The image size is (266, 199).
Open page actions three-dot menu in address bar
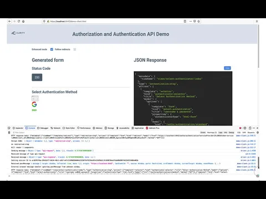(x=191, y=22)
